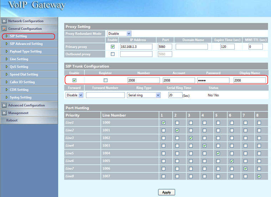
Task: Expand the Network Configuration arrow icon
Action: click(4, 21)
